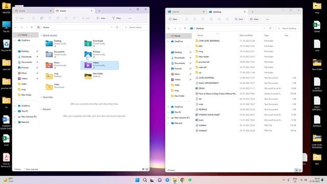The height and width of the screenshot is (184, 327).
Task: Select DRAW Excel desktop icon
Action: click(317, 27)
